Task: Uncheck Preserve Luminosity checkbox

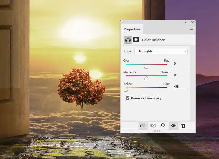Action: click(127, 98)
